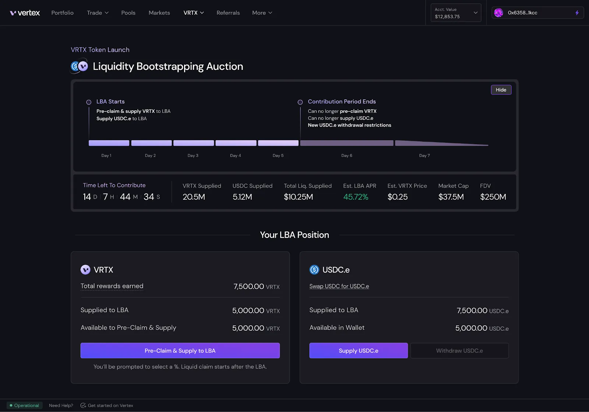Click the Day 5 progress bar segment
Screen dimensions: 589x412
point(278,143)
